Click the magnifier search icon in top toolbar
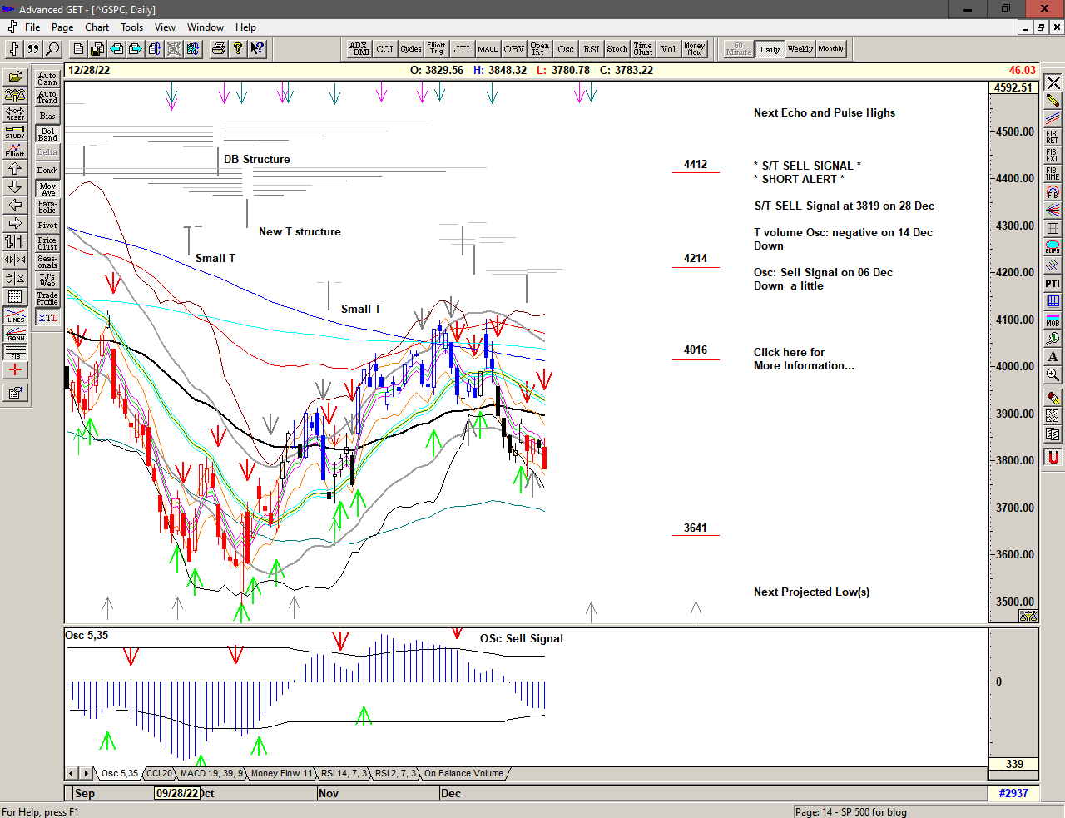The height and width of the screenshot is (818, 1065). [52, 49]
